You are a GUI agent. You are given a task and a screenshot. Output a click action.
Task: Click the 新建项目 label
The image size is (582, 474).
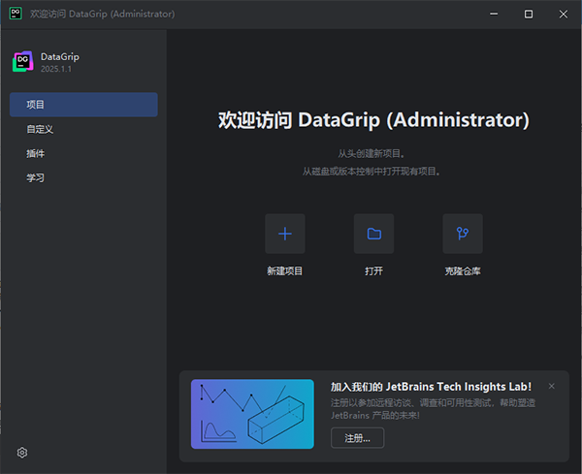pos(285,271)
